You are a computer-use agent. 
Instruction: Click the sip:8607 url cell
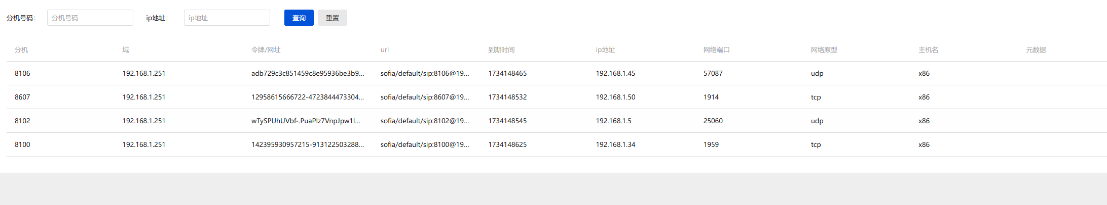click(x=424, y=97)
